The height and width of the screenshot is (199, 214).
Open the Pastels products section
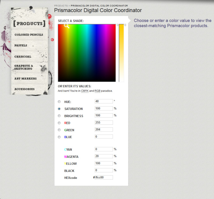pos(21,45)
